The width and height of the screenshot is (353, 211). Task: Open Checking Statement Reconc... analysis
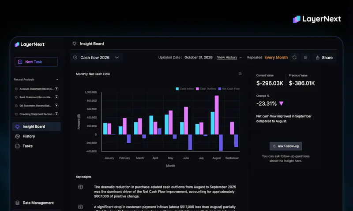tap(36, 114)
